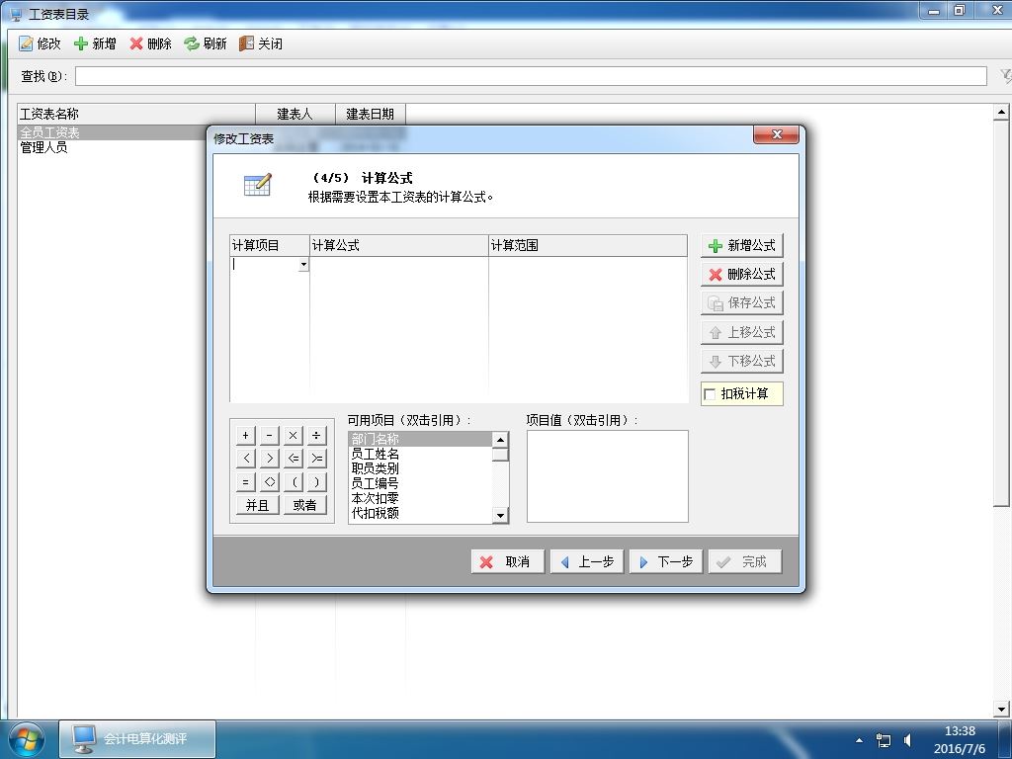Select 员工编号 in available items
This screenshot has width=1012, height=759.
(421, 483)
